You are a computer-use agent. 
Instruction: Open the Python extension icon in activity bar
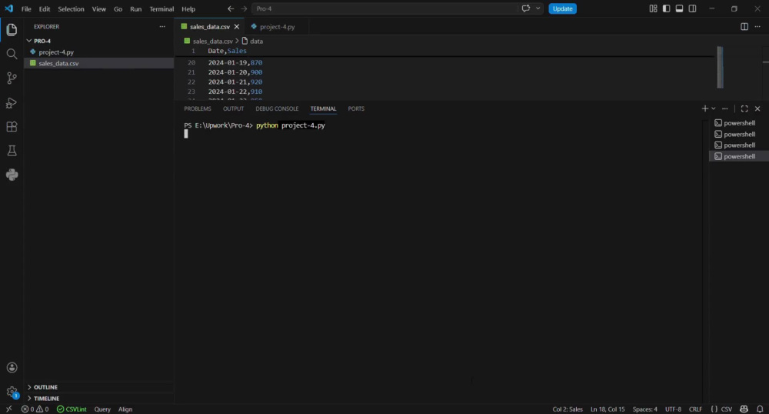[x=12, y=175]
